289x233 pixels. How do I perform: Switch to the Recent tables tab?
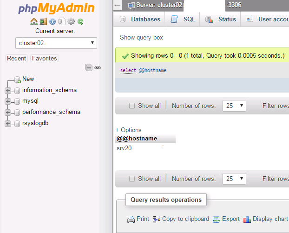pyautogui.click(x=16, y=58)
